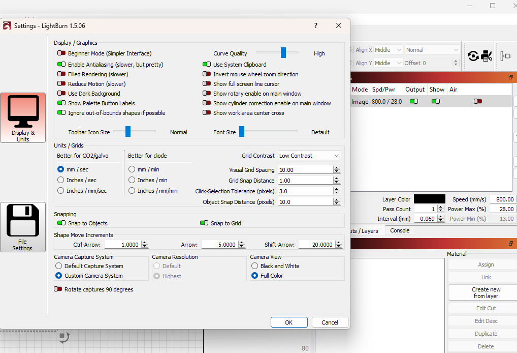
Task: Enable Show full screen line cursor
Action: [x=207, y=83]
